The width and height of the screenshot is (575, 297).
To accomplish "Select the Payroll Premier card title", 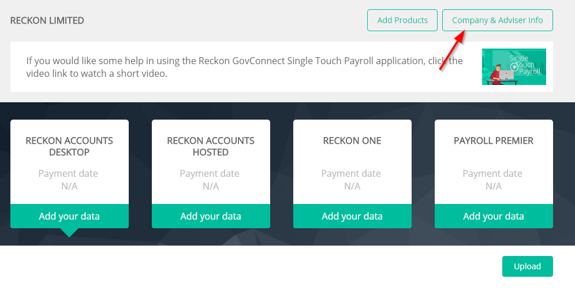I will (x=494, y=140).
